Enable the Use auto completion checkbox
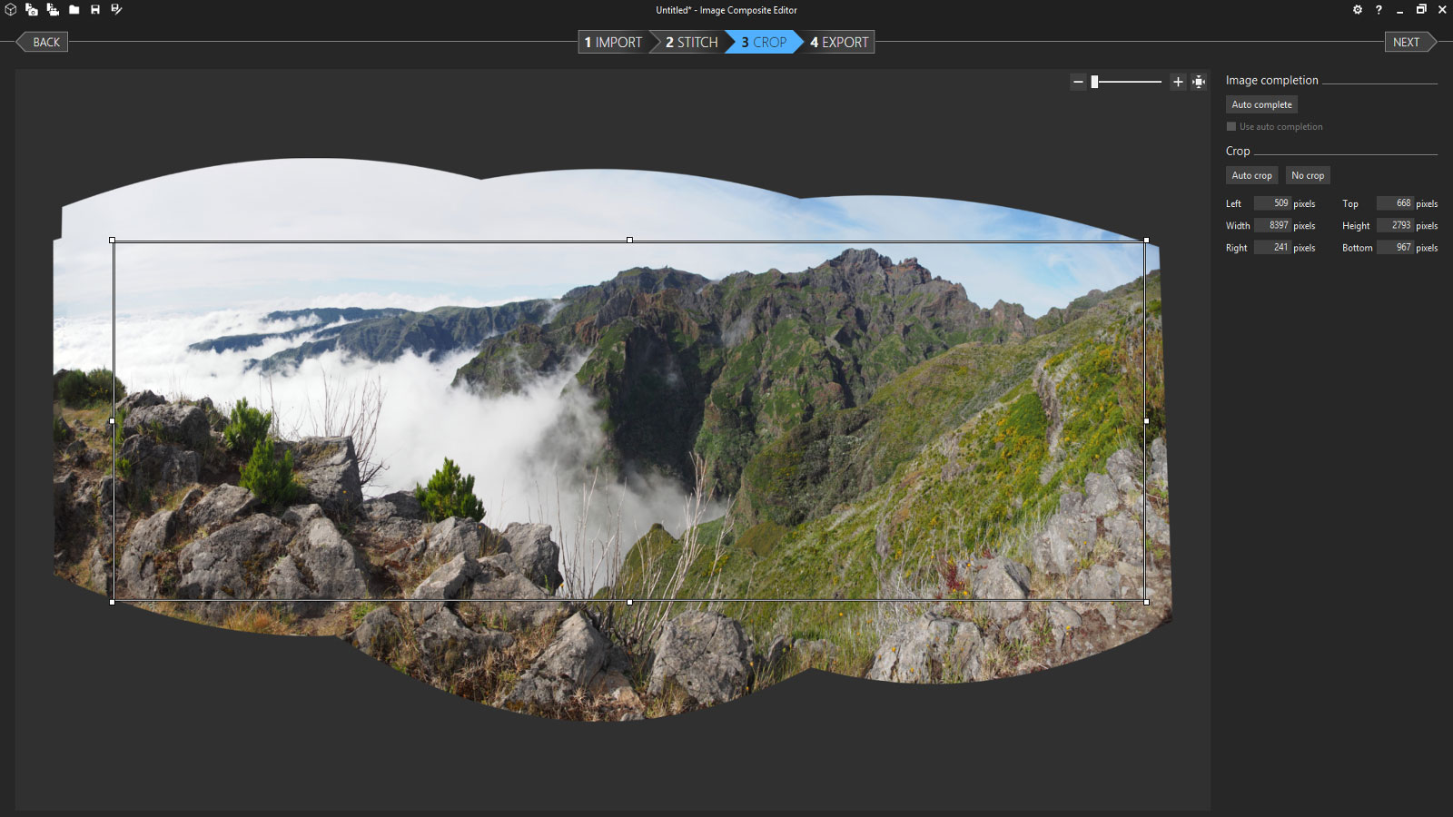This screenshot has height=817, width=1453. (x=1231, y=127)
